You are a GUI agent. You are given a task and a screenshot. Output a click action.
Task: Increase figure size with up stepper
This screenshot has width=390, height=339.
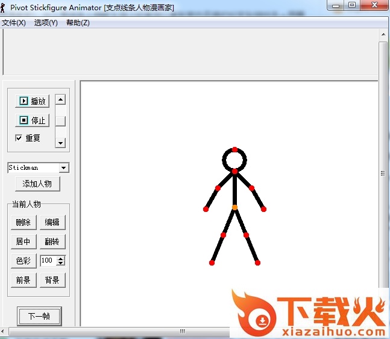click(61, 258)
